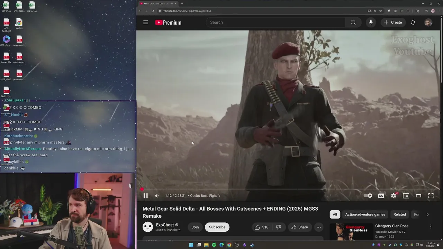443x249 pixels.
Task: Select the UNRATE.xls desktop file
Action: (32, 7)
